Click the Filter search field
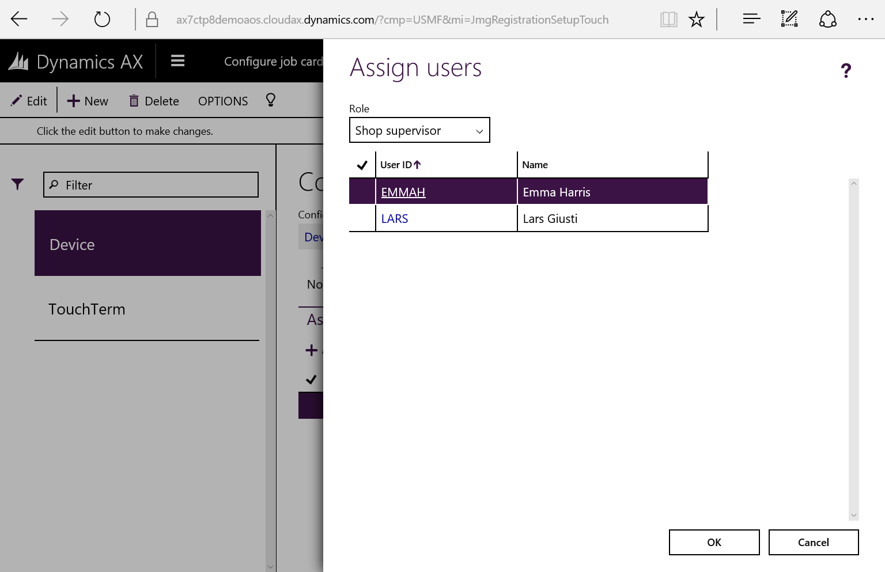Screen dimensions: 885x572 [x=151, y=184]
